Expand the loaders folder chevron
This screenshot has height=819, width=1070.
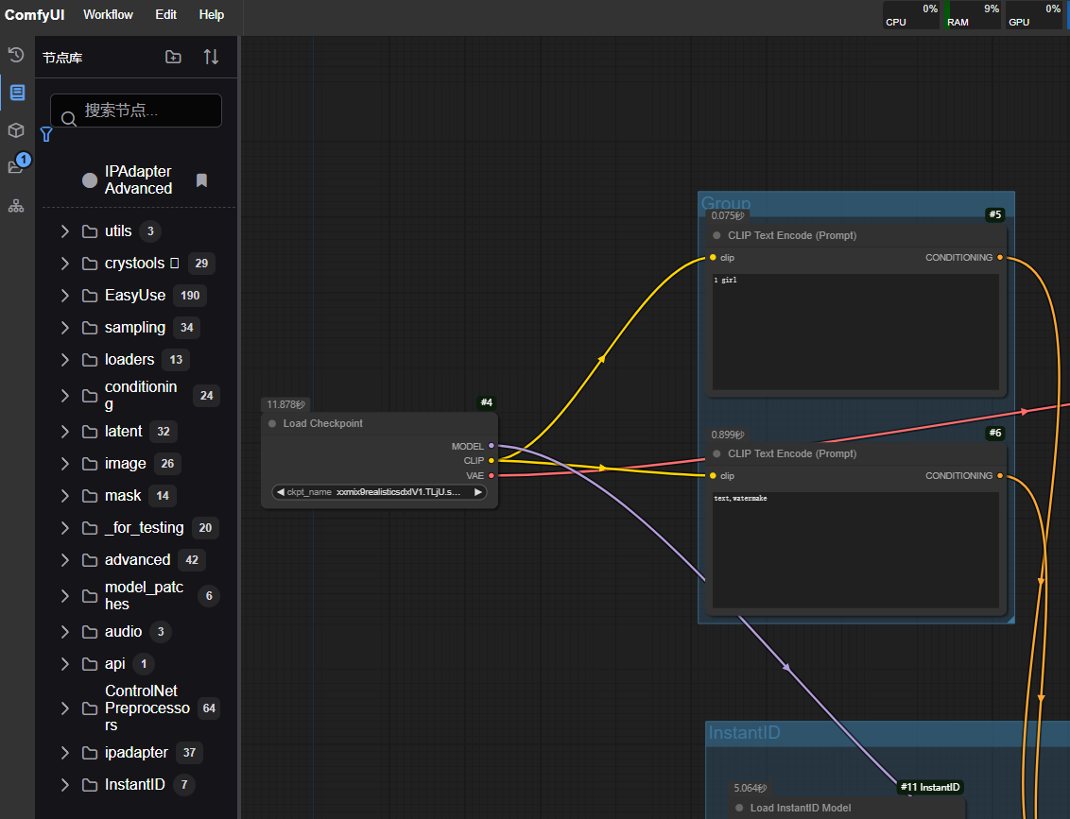(64, 360)
